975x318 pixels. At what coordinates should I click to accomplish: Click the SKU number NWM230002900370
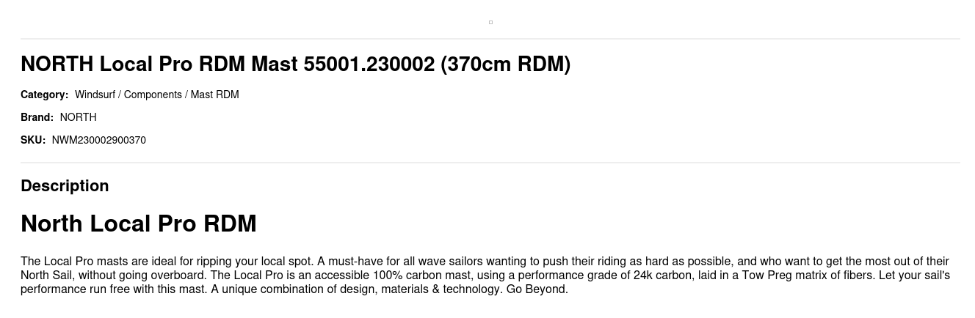click(99, 140)
